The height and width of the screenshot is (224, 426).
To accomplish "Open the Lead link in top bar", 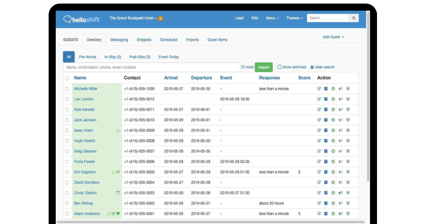I will [239, 18].
